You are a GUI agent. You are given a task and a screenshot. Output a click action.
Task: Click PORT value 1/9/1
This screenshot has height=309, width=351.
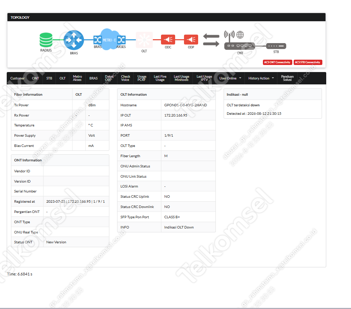(168, 135)
